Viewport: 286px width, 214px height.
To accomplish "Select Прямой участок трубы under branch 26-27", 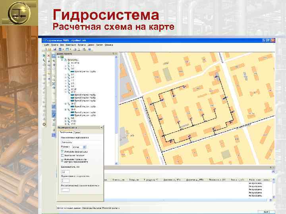I will tap(85, 107).
